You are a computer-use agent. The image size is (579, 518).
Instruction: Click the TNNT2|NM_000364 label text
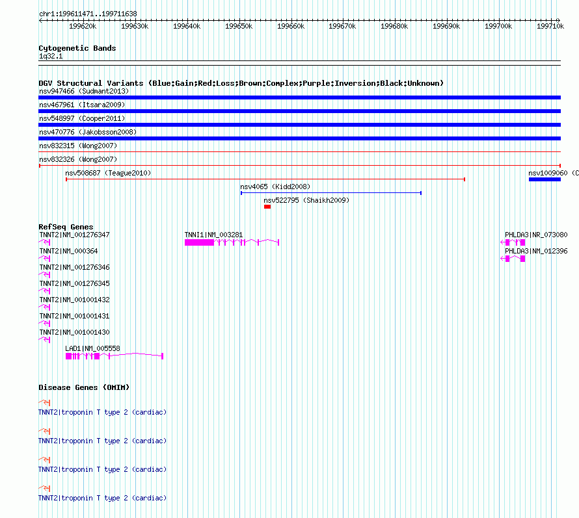[68, 251]
